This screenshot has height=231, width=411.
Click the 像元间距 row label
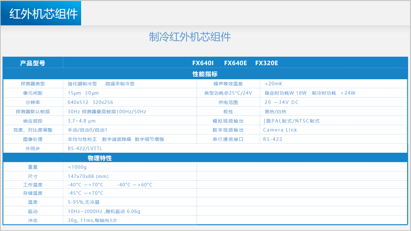click(x=33, y=93)
